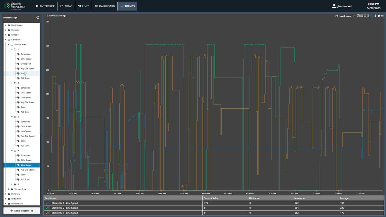
Task: Go to the Areas page
Action: click(67, 6)
